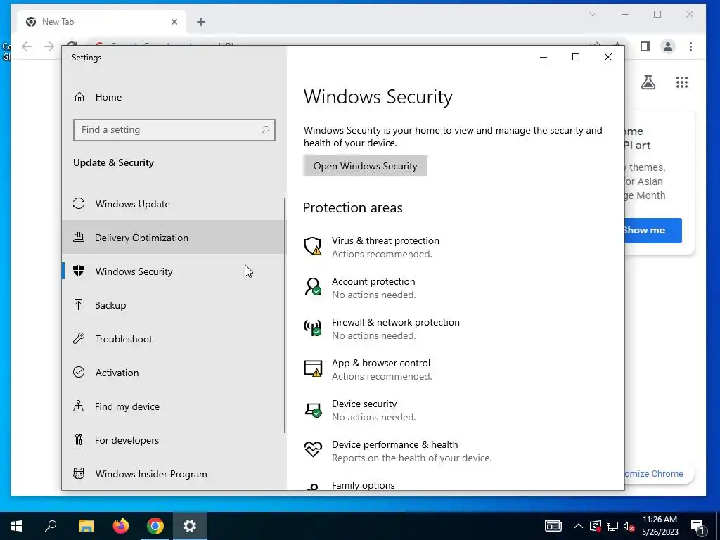
Task: Click the Find a setting search field
Action: click(174, 130)
